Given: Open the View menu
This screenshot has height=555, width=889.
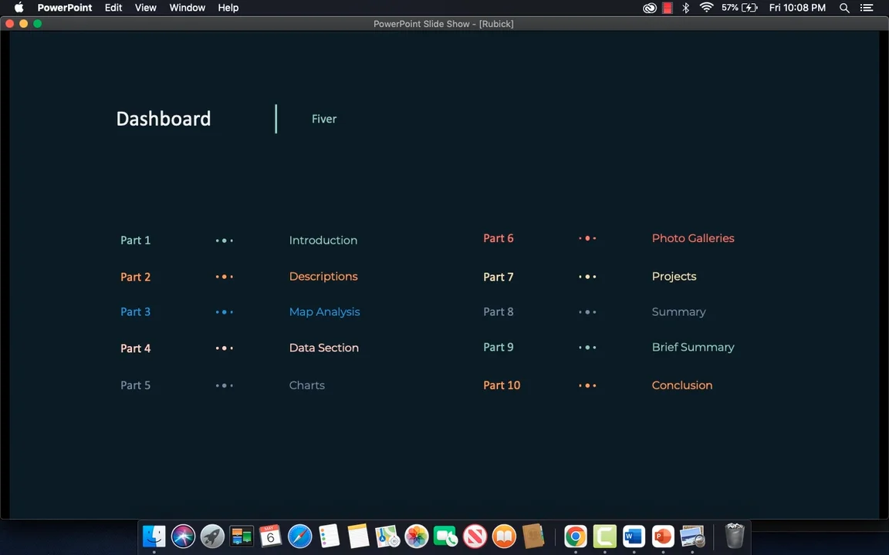Looking at the screenshot, I should (x=146, y=8).
